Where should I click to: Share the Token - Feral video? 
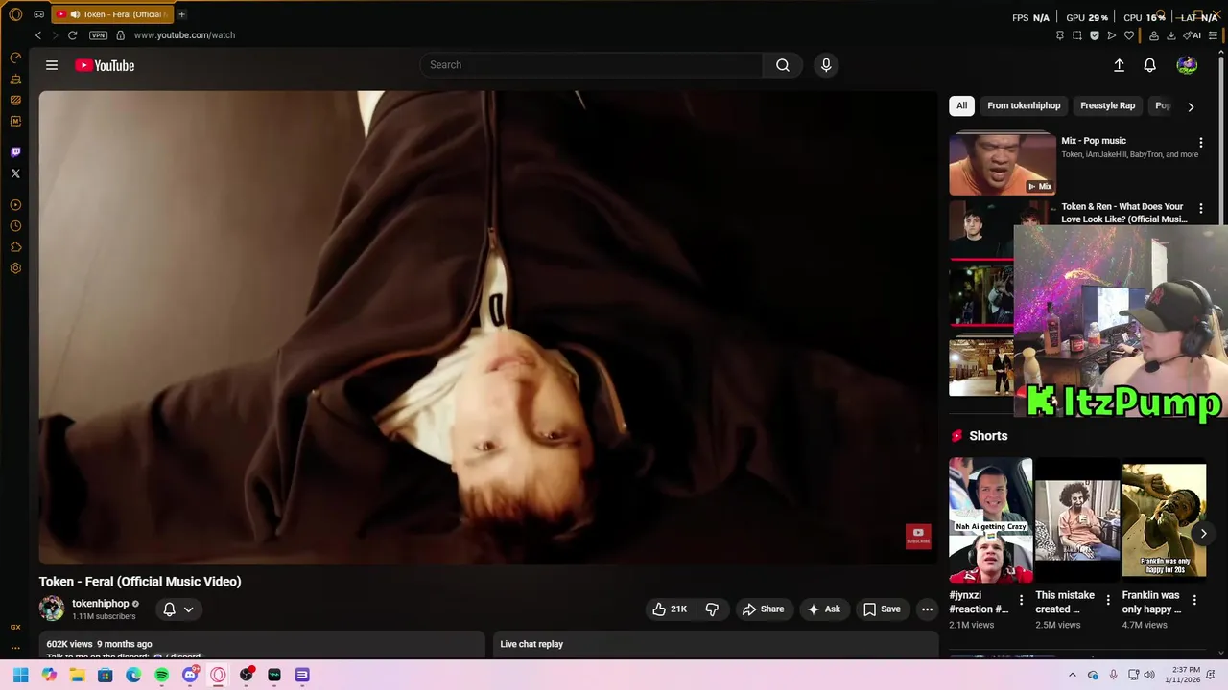pos(763,609)
